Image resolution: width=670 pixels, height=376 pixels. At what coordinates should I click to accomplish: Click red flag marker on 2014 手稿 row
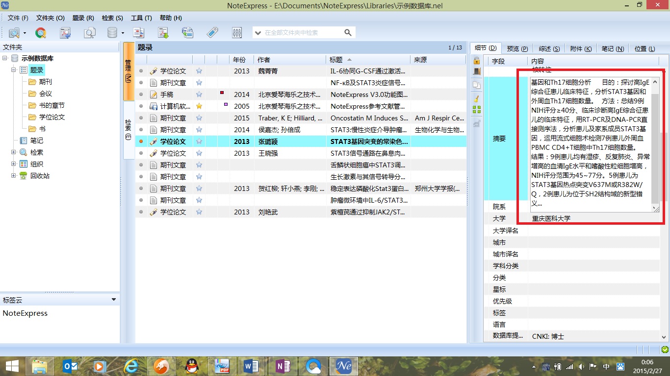pyautogui.click(x=222, y=92)
